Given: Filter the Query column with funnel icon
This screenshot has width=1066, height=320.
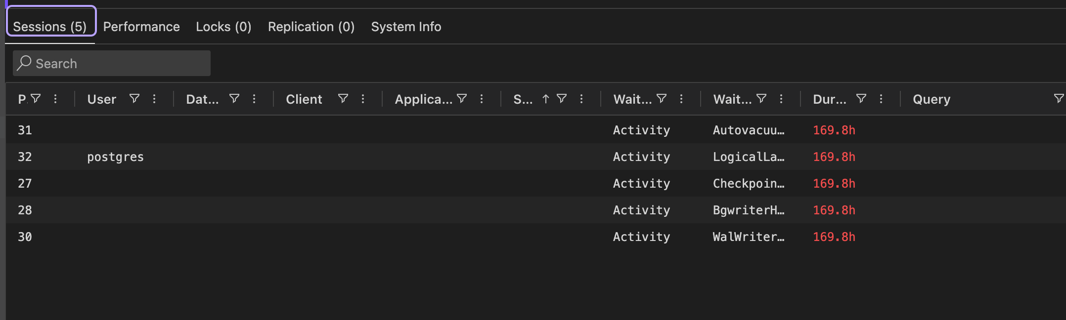Looking at the screenshot, I should pyautogui.click(x=1059, y=99).
